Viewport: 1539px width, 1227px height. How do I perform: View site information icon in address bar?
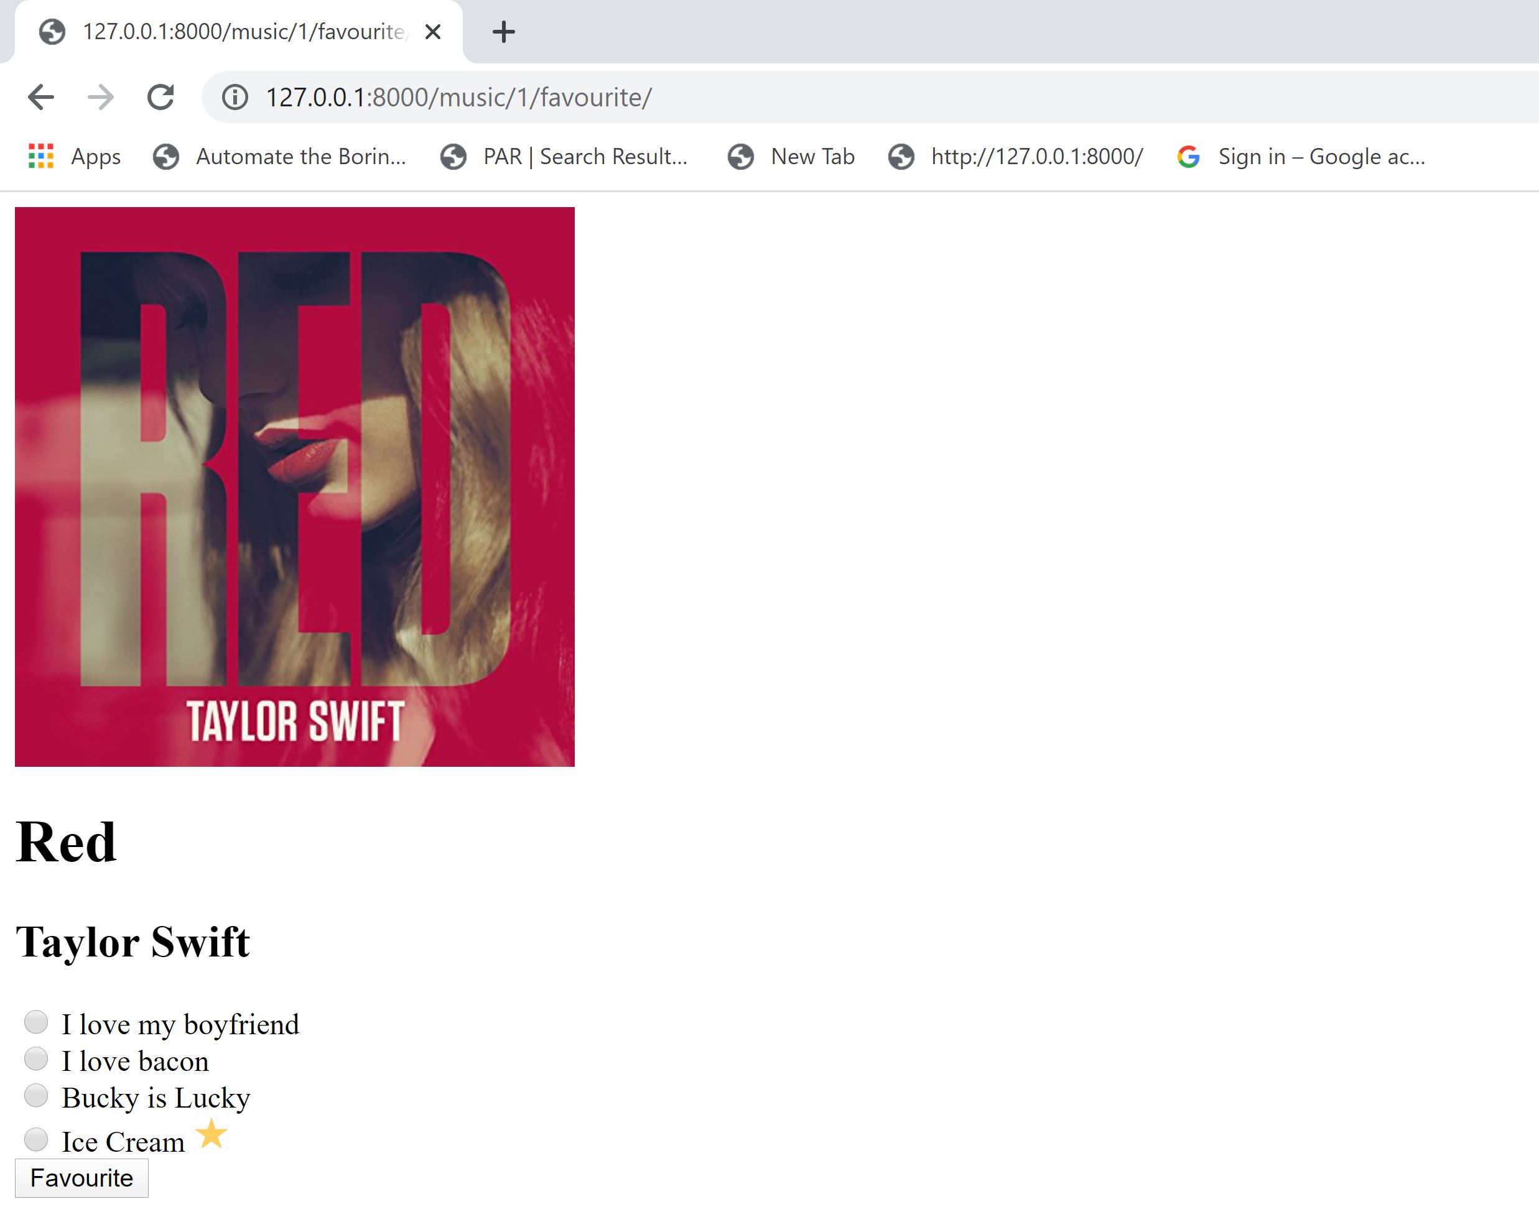pos(235,97)
